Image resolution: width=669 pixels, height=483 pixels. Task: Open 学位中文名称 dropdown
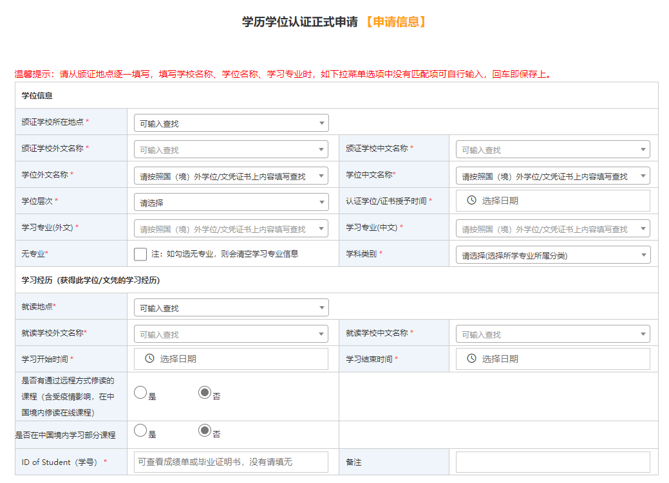pos(552,176)
